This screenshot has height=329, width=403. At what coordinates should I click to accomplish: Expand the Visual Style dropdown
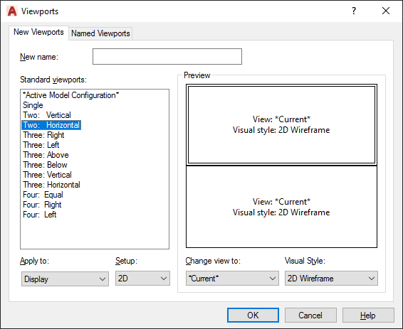[331, 279]
